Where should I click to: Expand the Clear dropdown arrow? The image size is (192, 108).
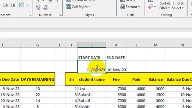click(155, 7)
